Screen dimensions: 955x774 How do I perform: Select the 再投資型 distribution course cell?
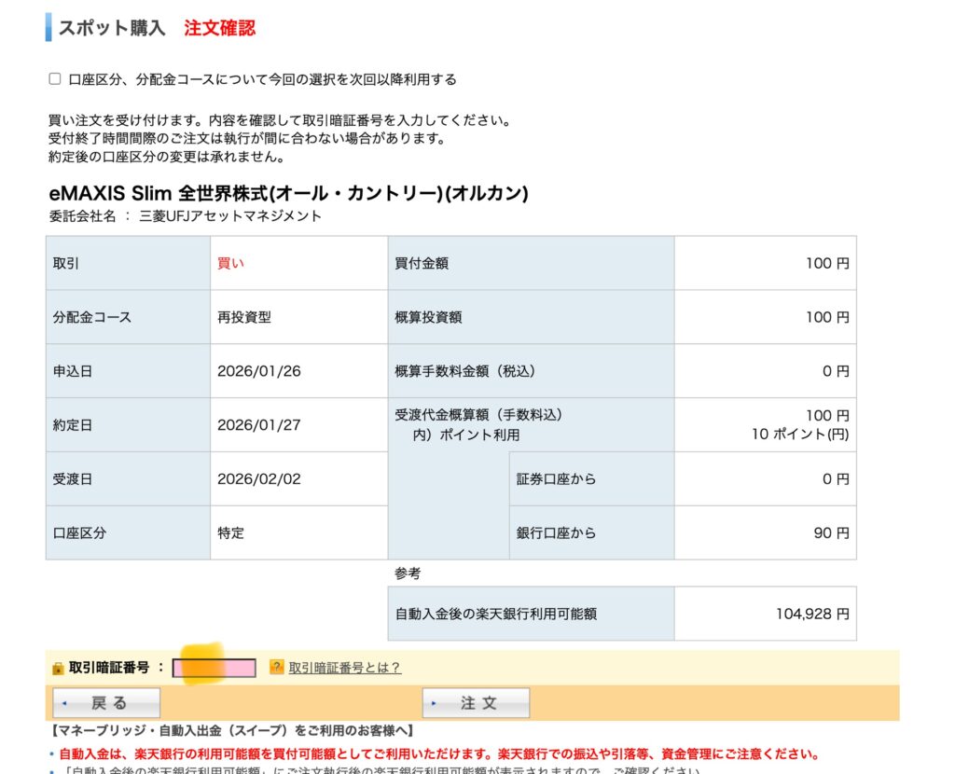pos(244,317)
